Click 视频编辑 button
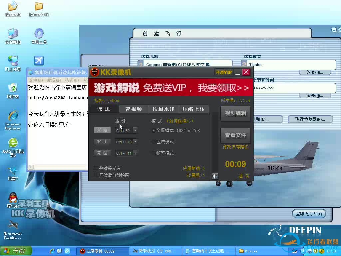Viewport: 341px width, 256px height. 235,113
